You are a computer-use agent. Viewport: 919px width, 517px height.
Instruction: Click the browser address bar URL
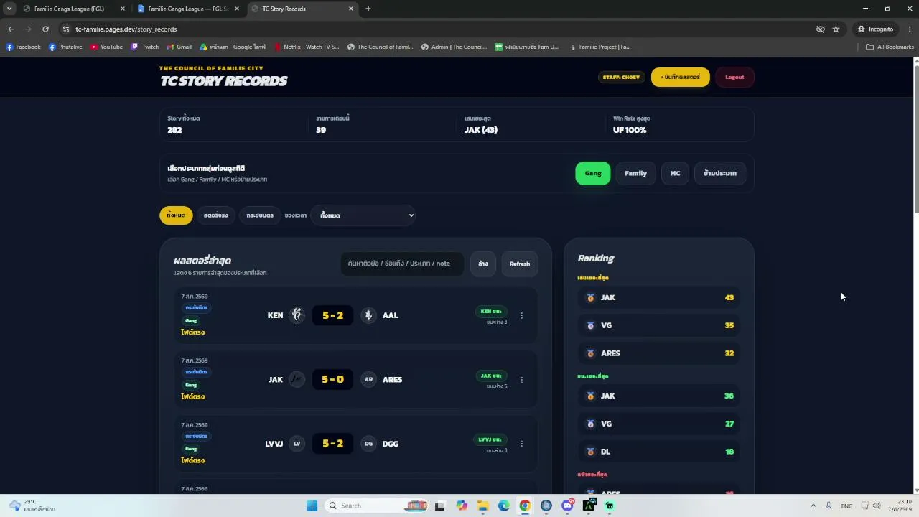(126, 29)
